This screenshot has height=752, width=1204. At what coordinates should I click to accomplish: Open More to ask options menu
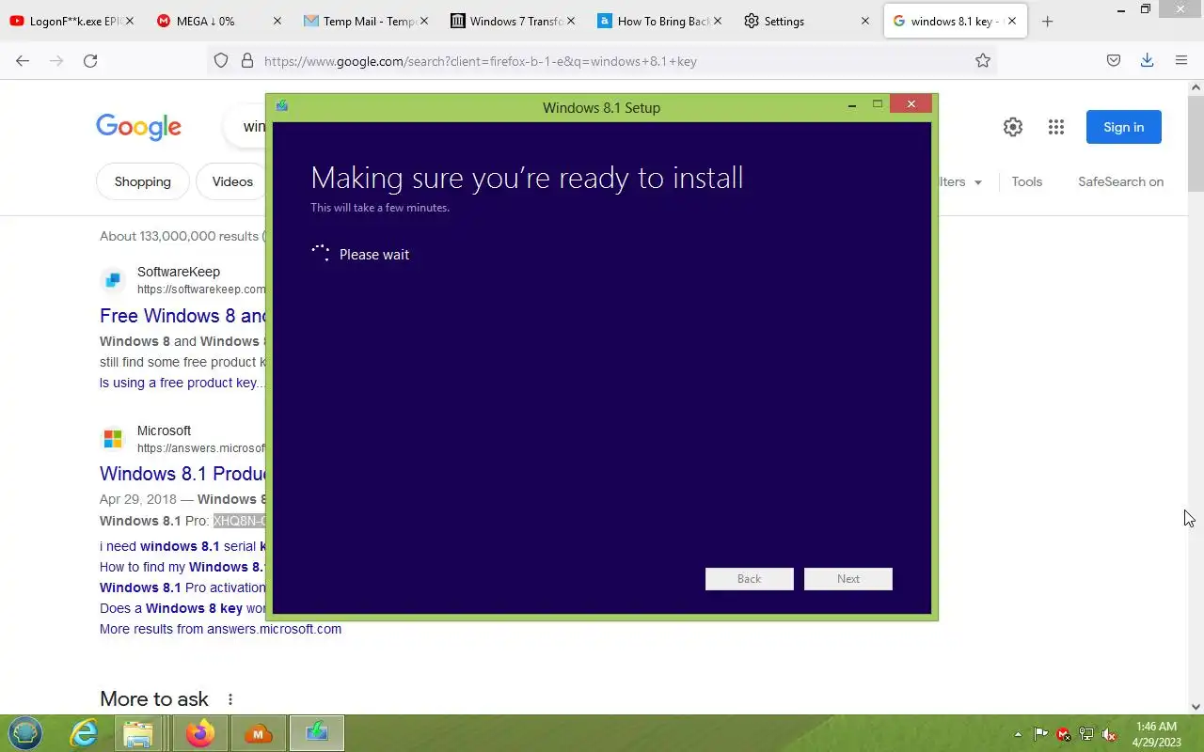pos(230,699)
